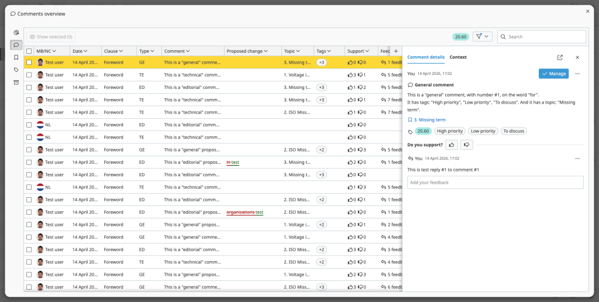Open the three-dot menu beside Manage

pyautogui.click(x=577, y=73)
